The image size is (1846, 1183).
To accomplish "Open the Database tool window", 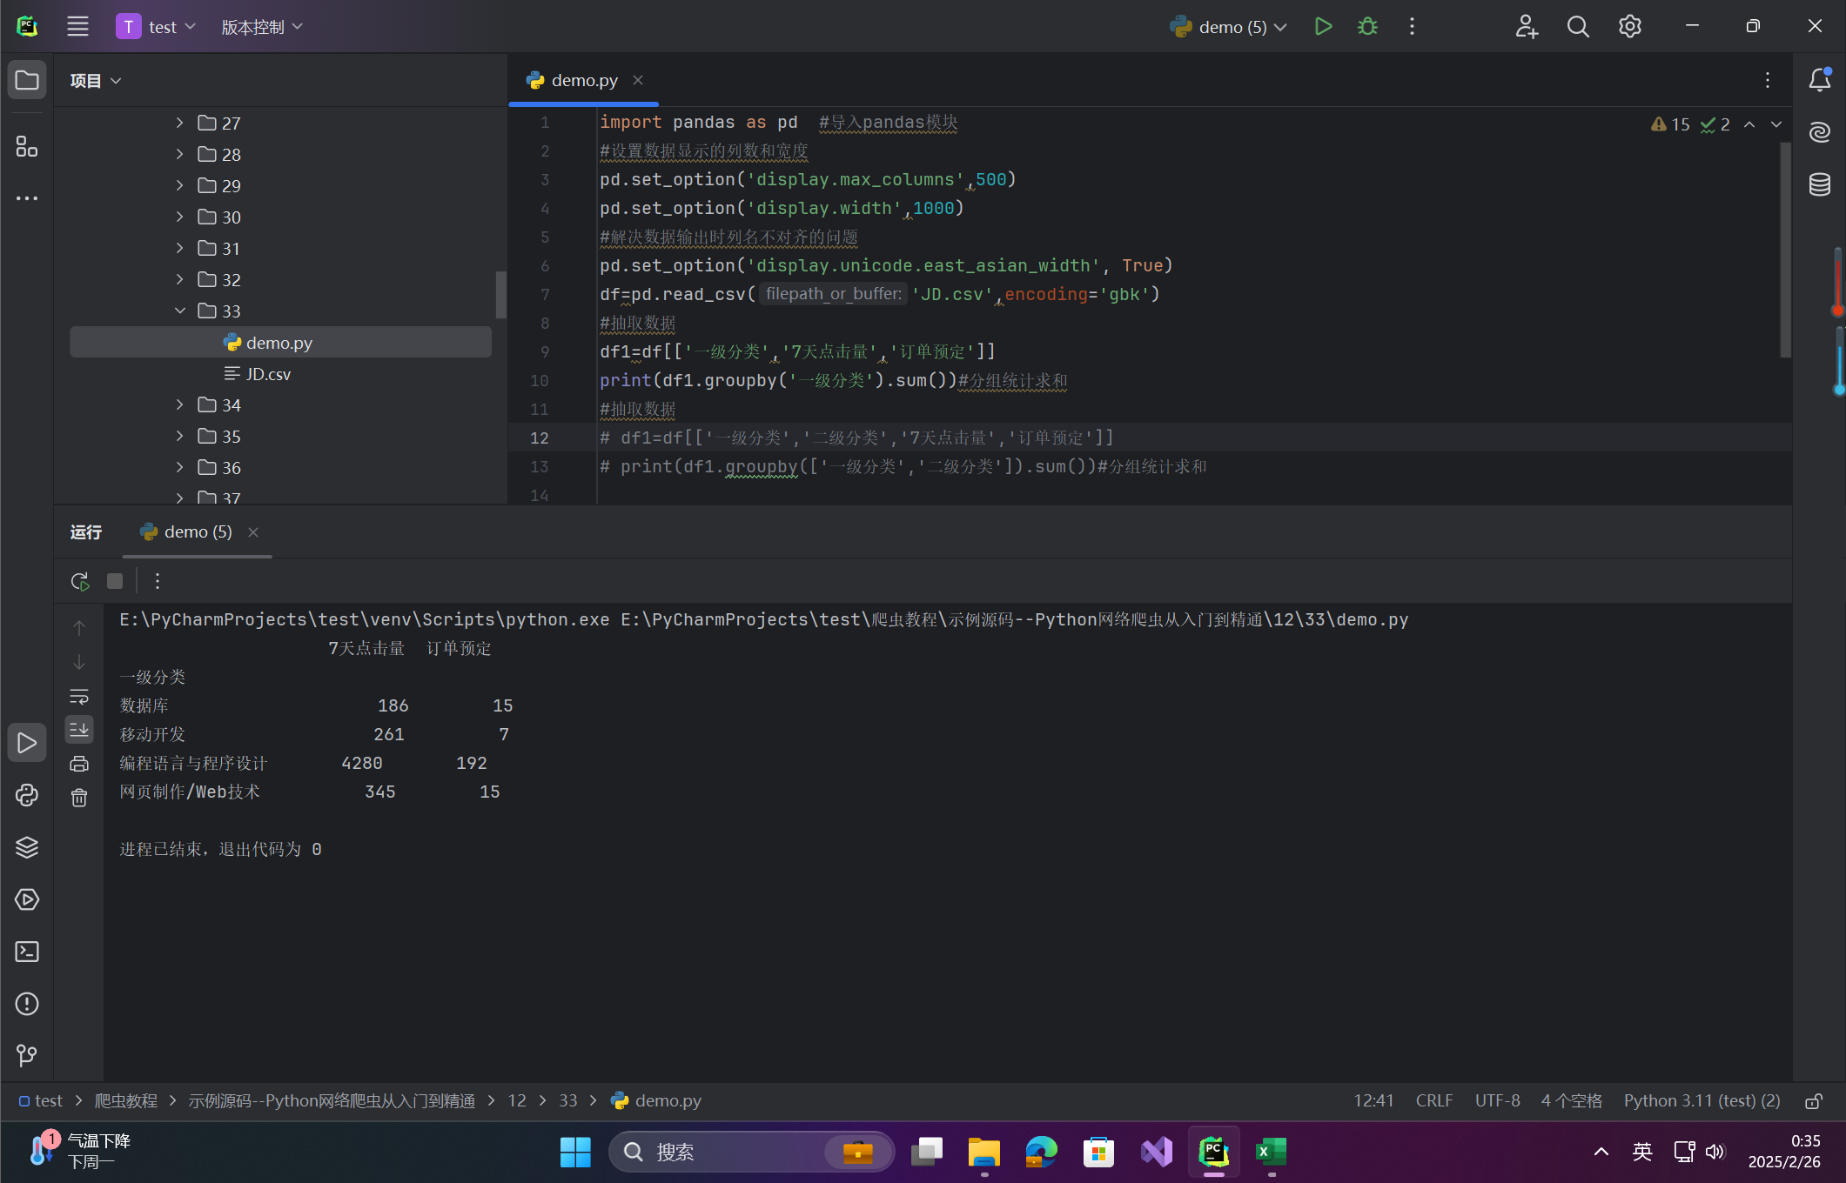I will [x=1820, y=184].
